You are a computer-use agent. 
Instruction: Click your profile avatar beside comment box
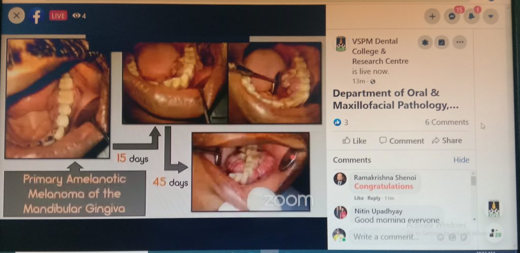(339, 235)
